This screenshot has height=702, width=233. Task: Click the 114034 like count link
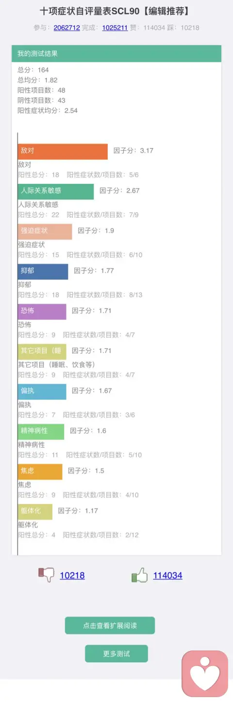pyautogui.click(x=167, y=576)
